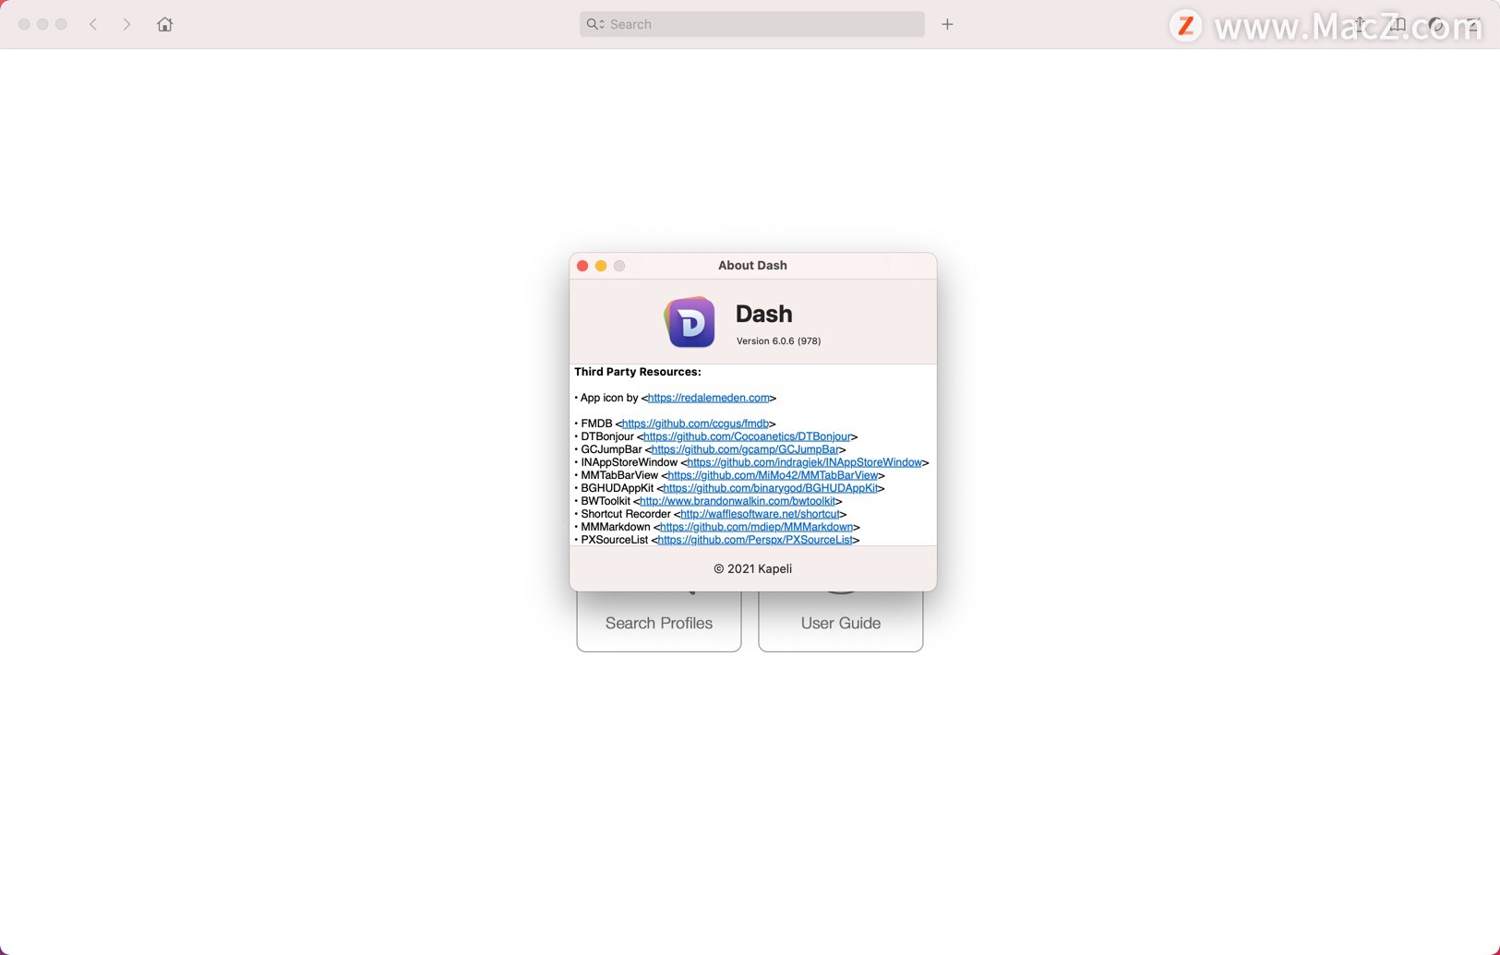Open a new tab with the plus icon

pyautogui.click(x=947, y=24)
